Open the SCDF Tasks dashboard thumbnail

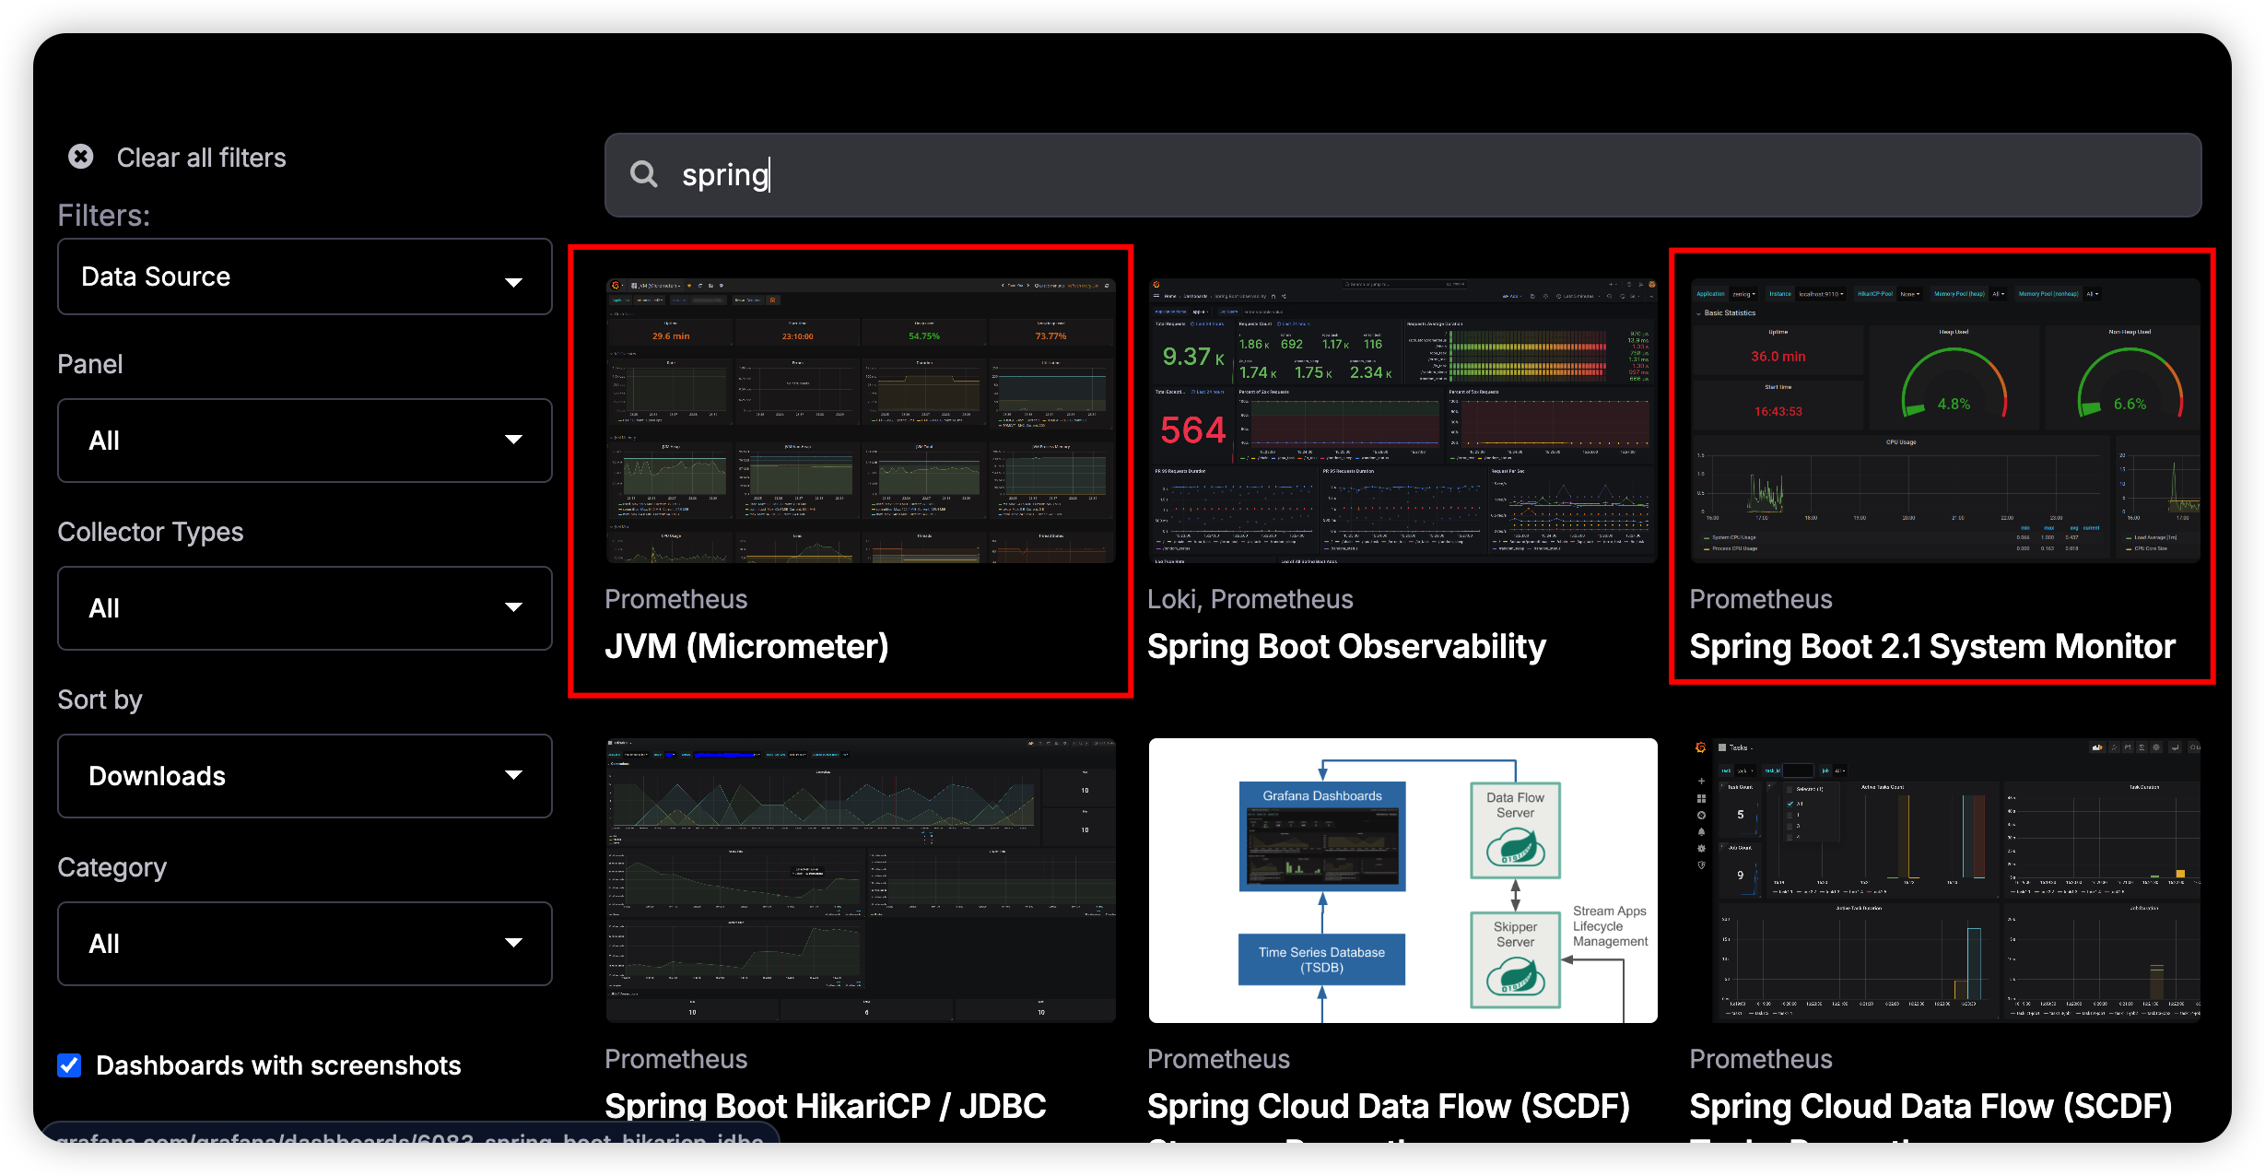pos(1945,880)
